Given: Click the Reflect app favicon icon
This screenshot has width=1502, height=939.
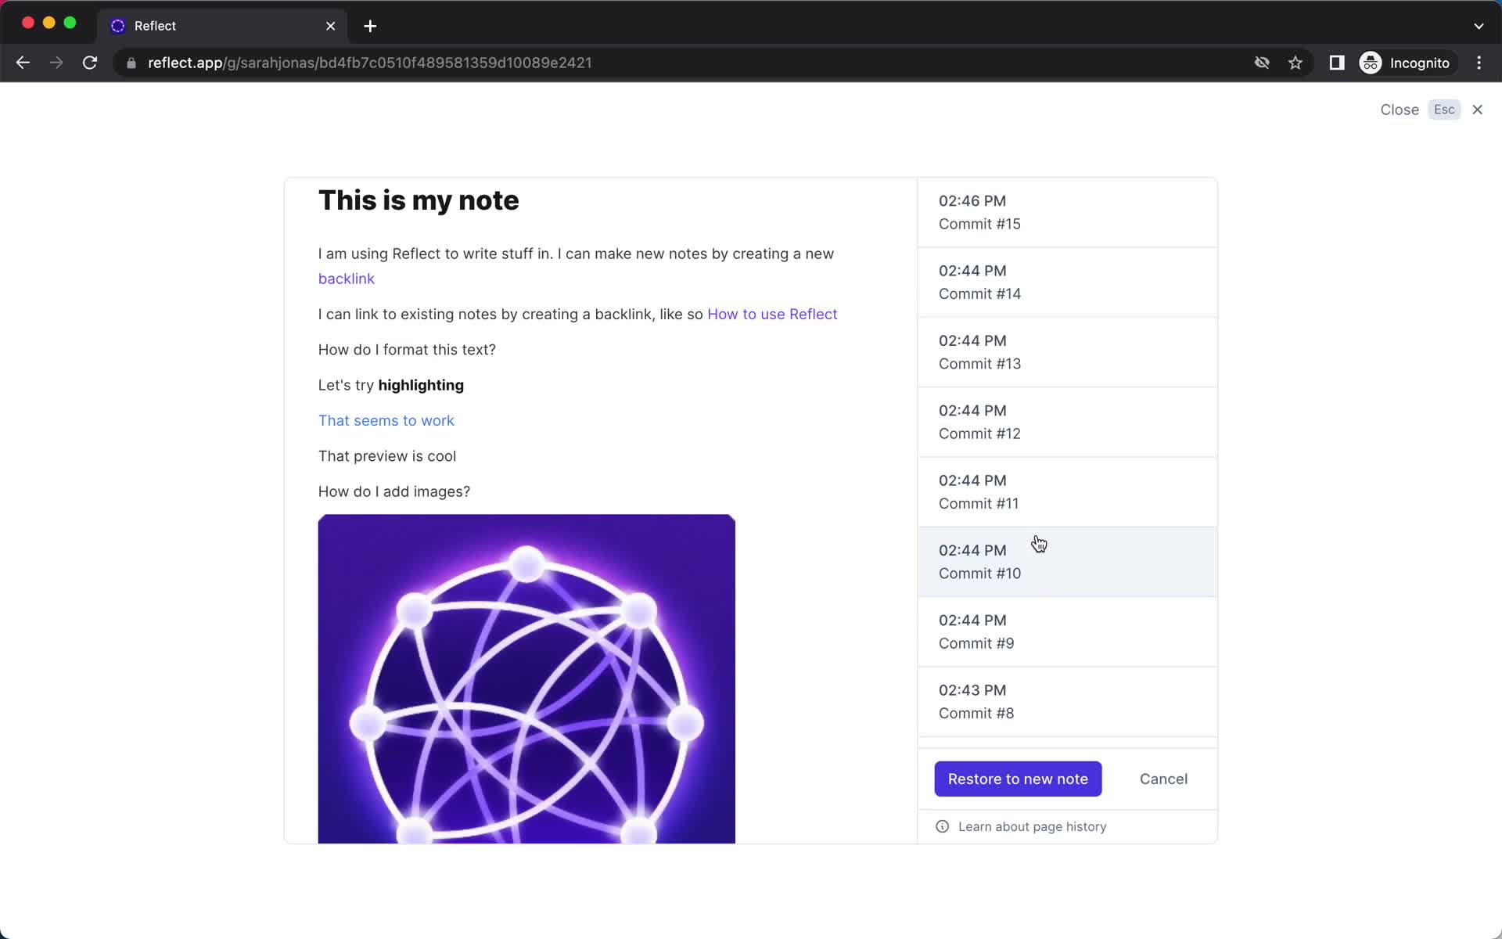Looking at the screenshot, I should (x=118, y=25).
